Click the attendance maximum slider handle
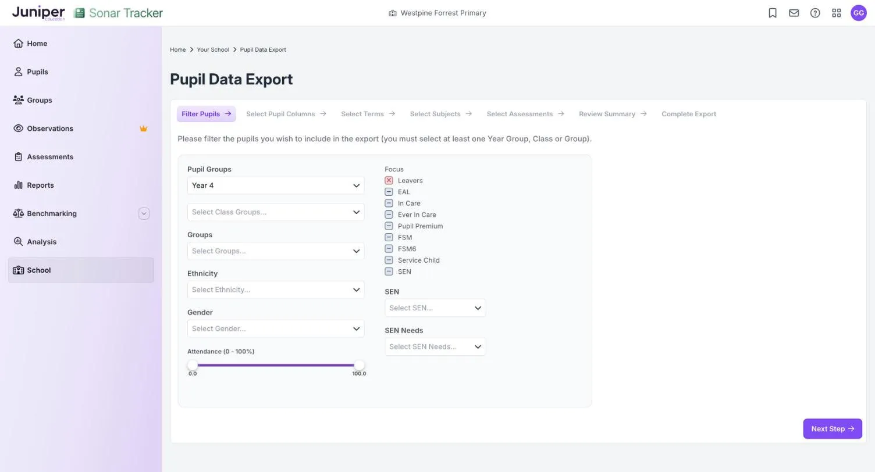 (359, 365)
